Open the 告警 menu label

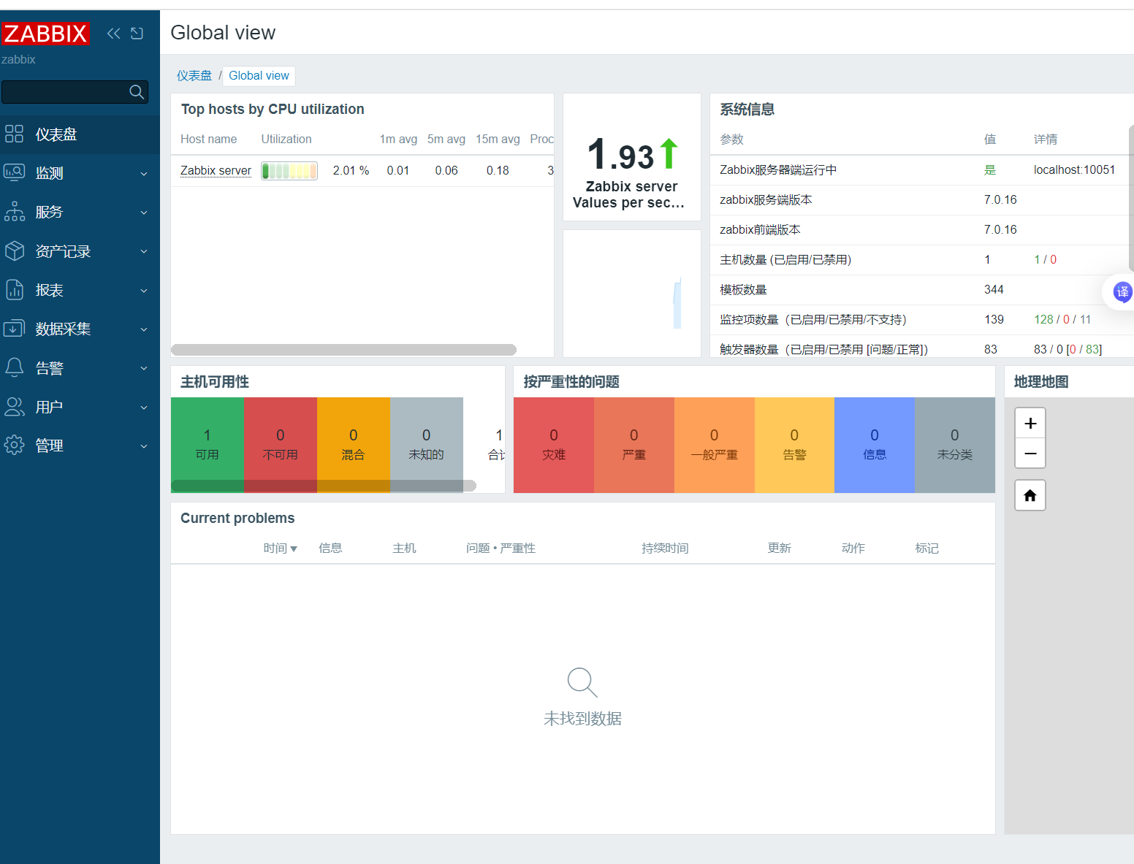[x=50, y=368]
